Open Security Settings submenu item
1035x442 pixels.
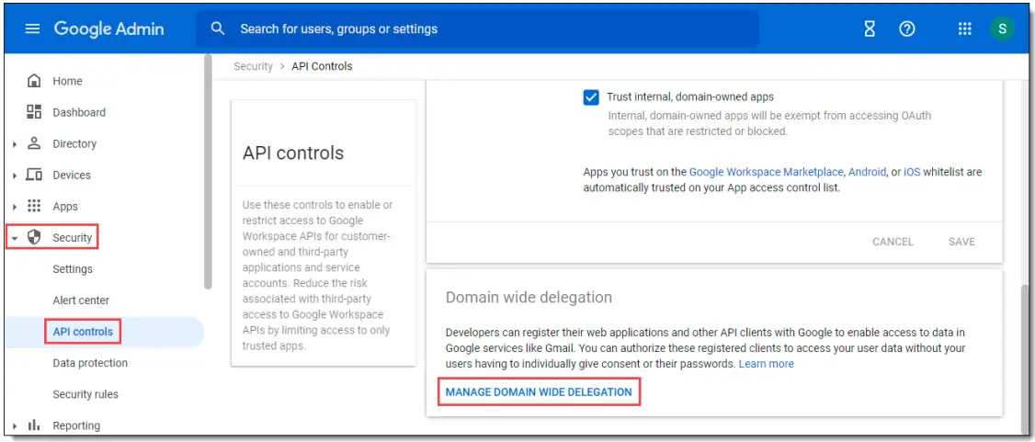pyautogui.click(x=73, y=269)
